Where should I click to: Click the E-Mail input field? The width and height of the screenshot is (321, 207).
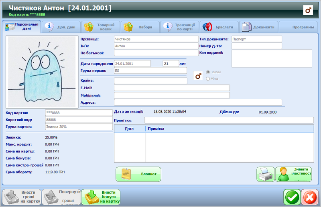[172, 88]
